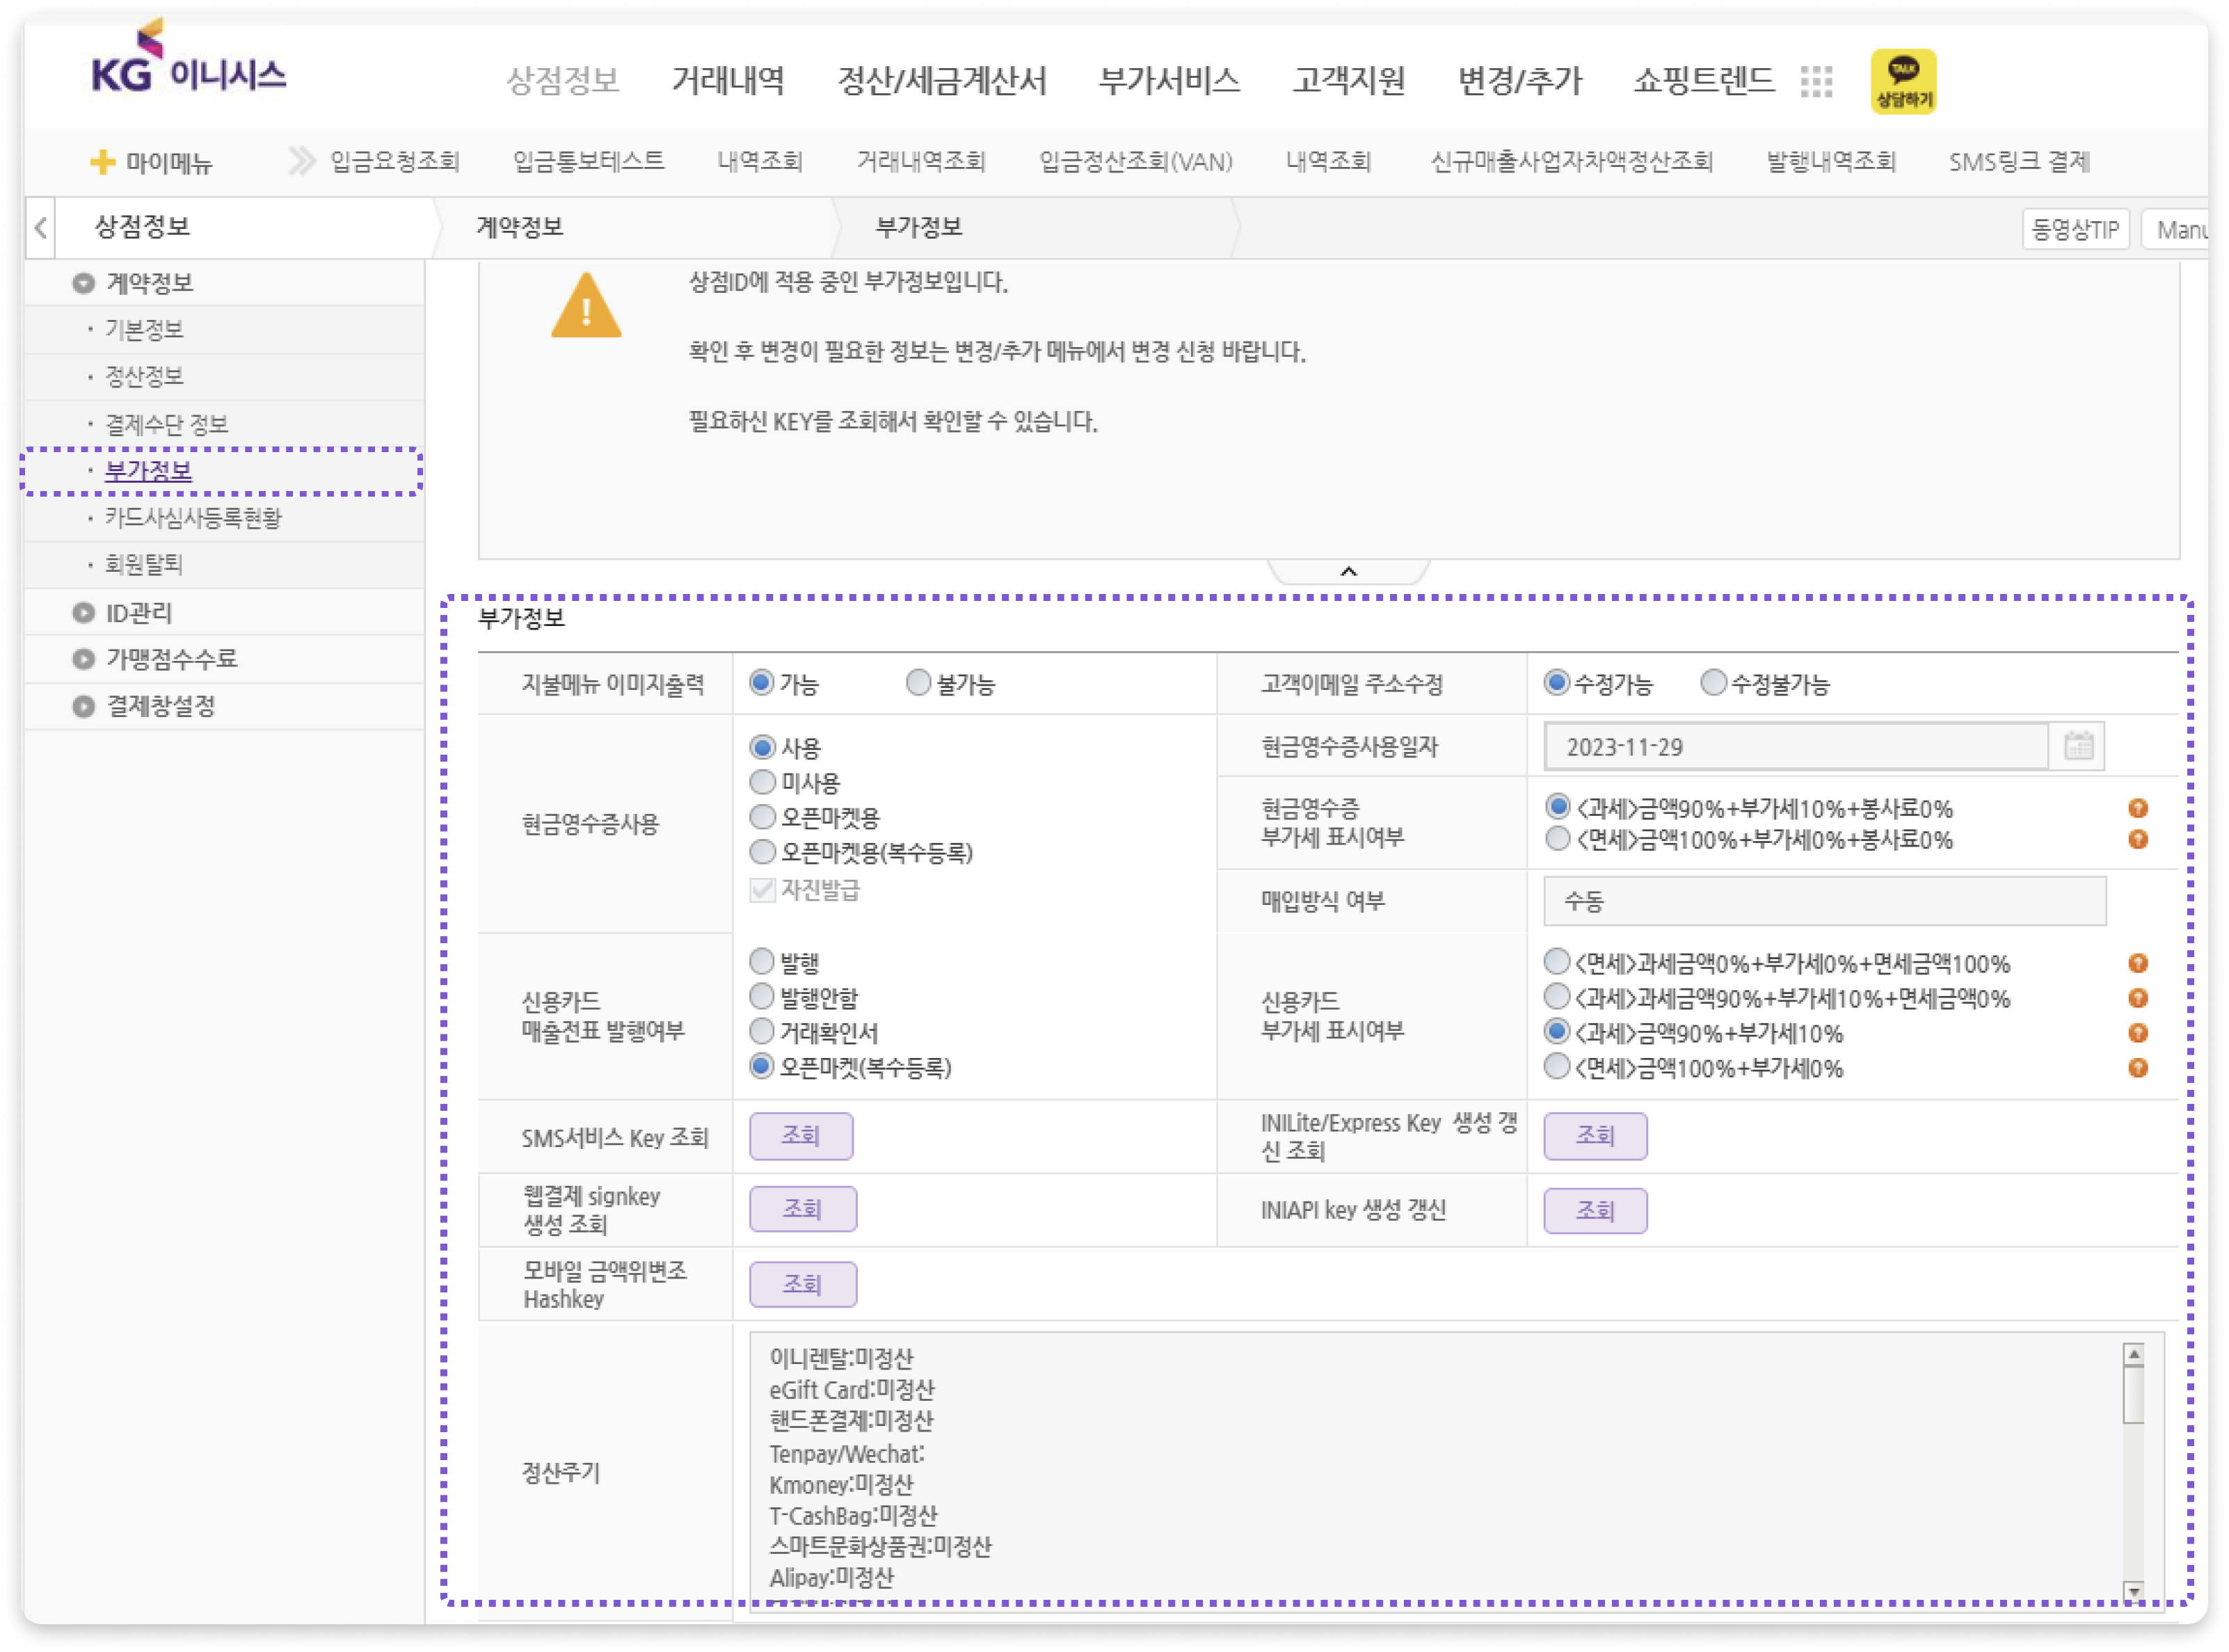
Task: Select 불가능 for 지불메뉴 이미지출력
Action: (x=917, y=683)
